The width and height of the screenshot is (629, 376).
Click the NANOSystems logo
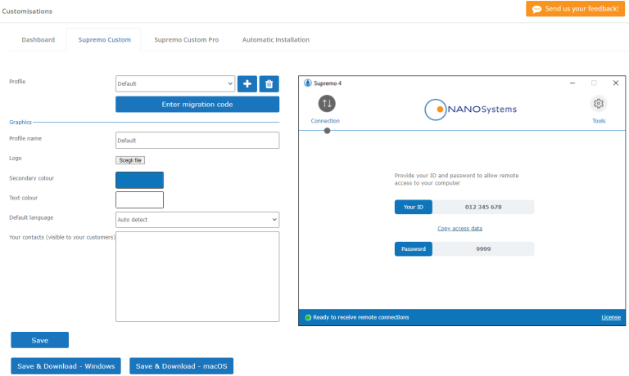[471, 109]
